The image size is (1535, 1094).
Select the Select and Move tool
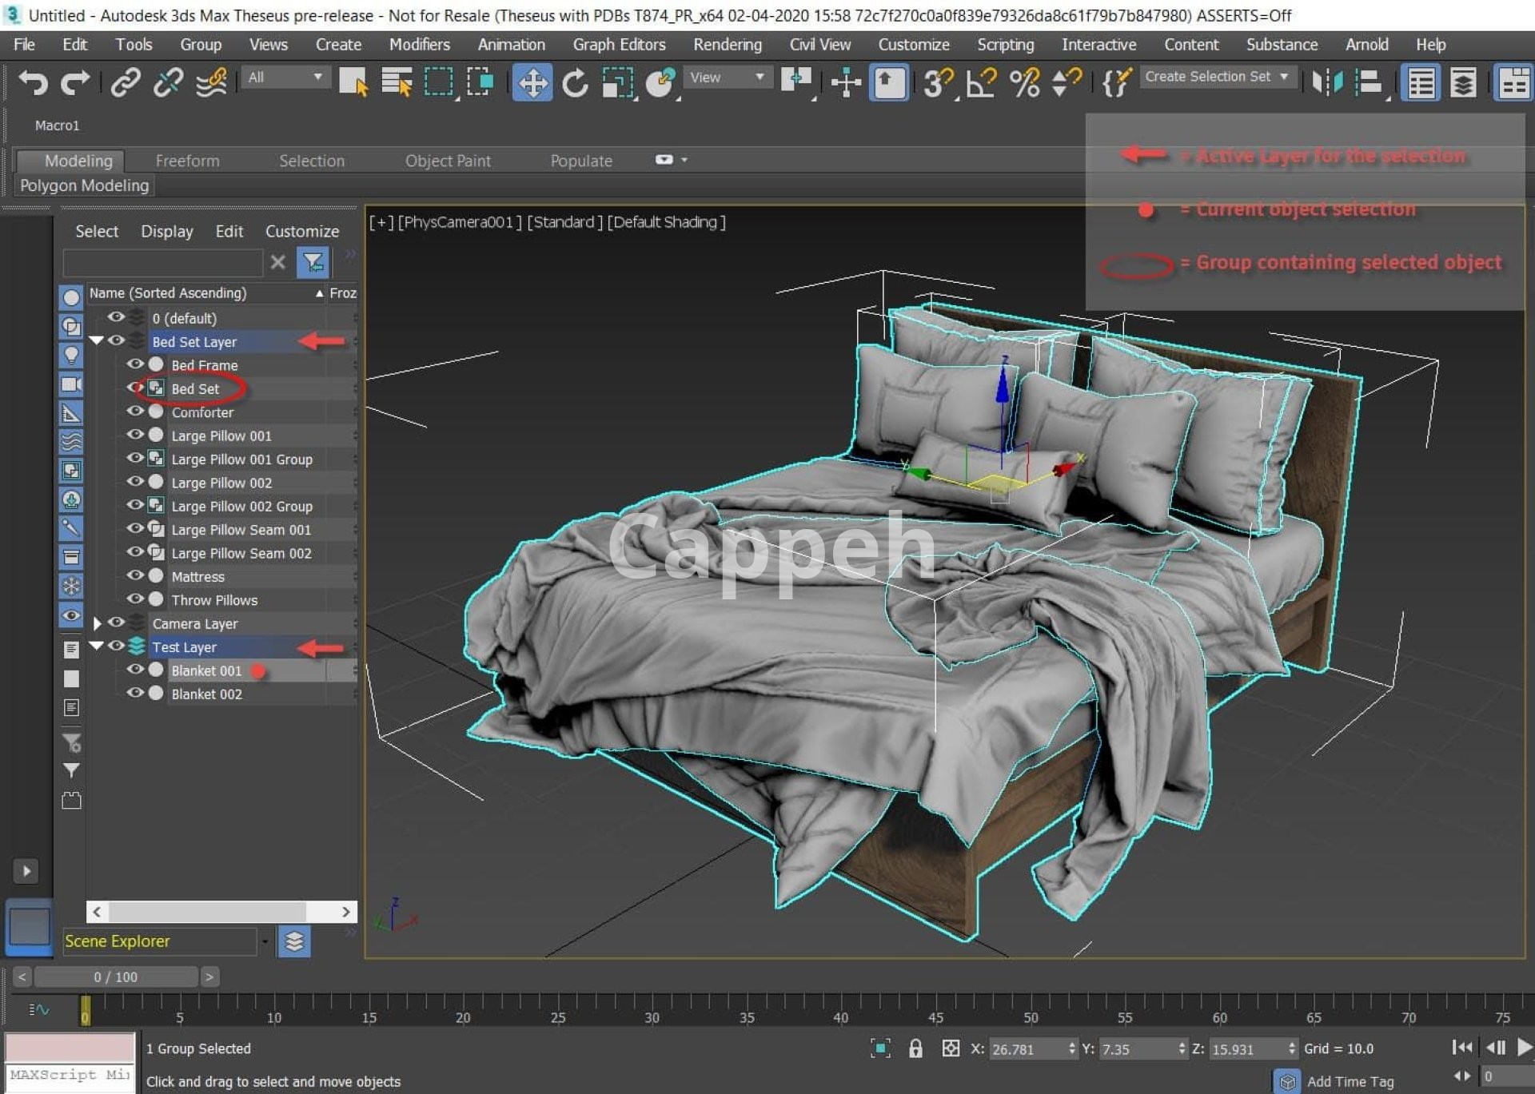[x=532, y=82]
